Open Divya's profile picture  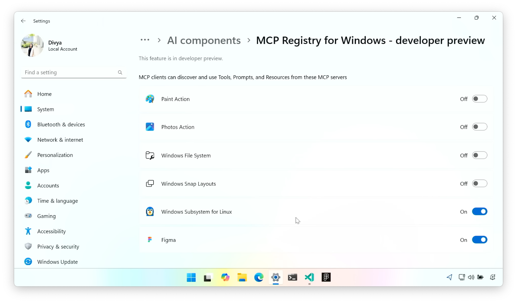[32, 45]
